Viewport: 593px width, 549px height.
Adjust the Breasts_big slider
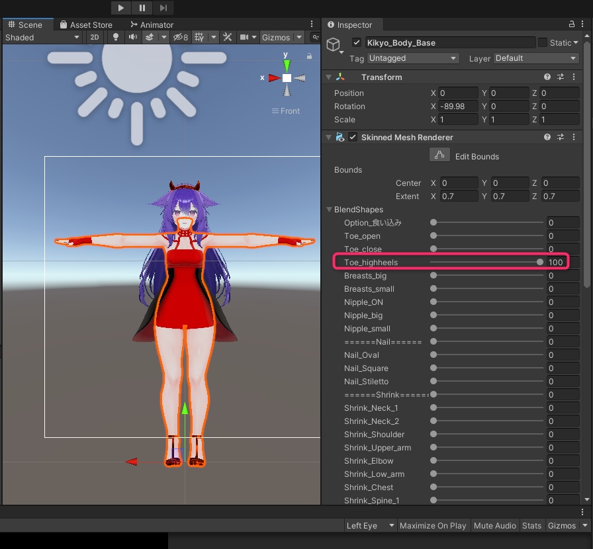point(486,275)
